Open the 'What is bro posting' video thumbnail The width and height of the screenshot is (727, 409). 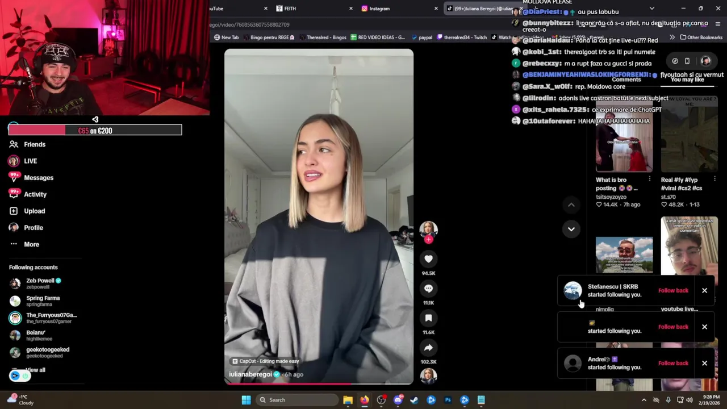point(624,135)
